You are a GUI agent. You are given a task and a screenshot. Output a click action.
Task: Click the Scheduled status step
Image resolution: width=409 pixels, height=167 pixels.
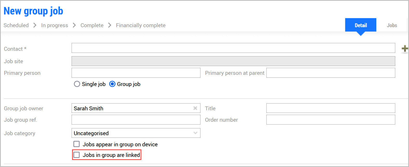click(x=16, y=25)
